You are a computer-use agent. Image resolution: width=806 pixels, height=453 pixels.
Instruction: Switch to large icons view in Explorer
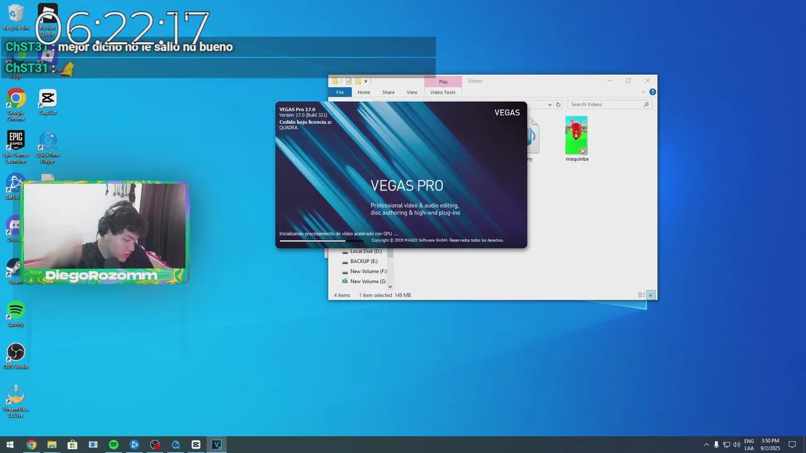[x=651, y=294]
